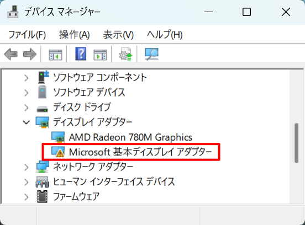
Task: Select the ディスク ドライブ label
Action: point(82,107)
